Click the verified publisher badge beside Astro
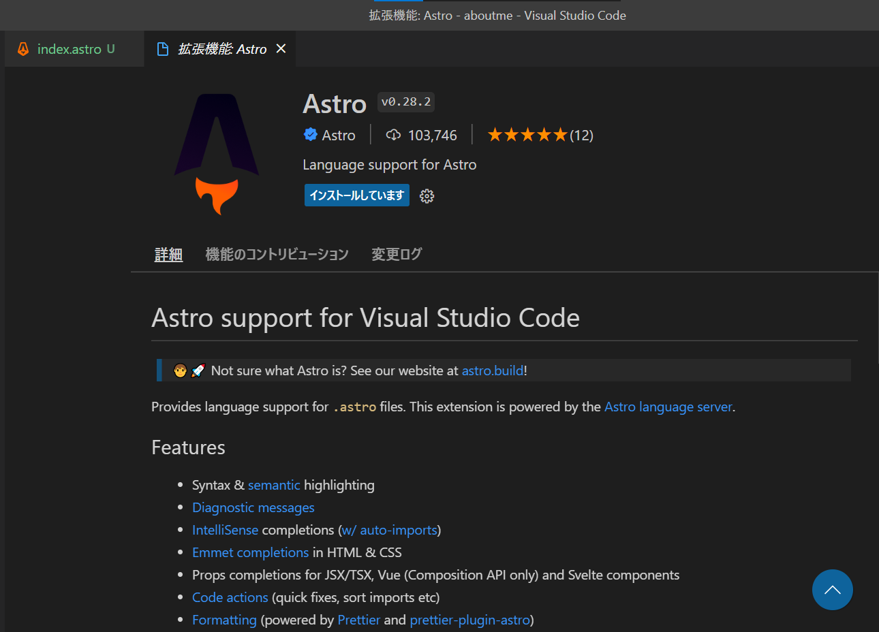Image resolution: width=879 pixels, height=632 pixels. coord(311,134)
